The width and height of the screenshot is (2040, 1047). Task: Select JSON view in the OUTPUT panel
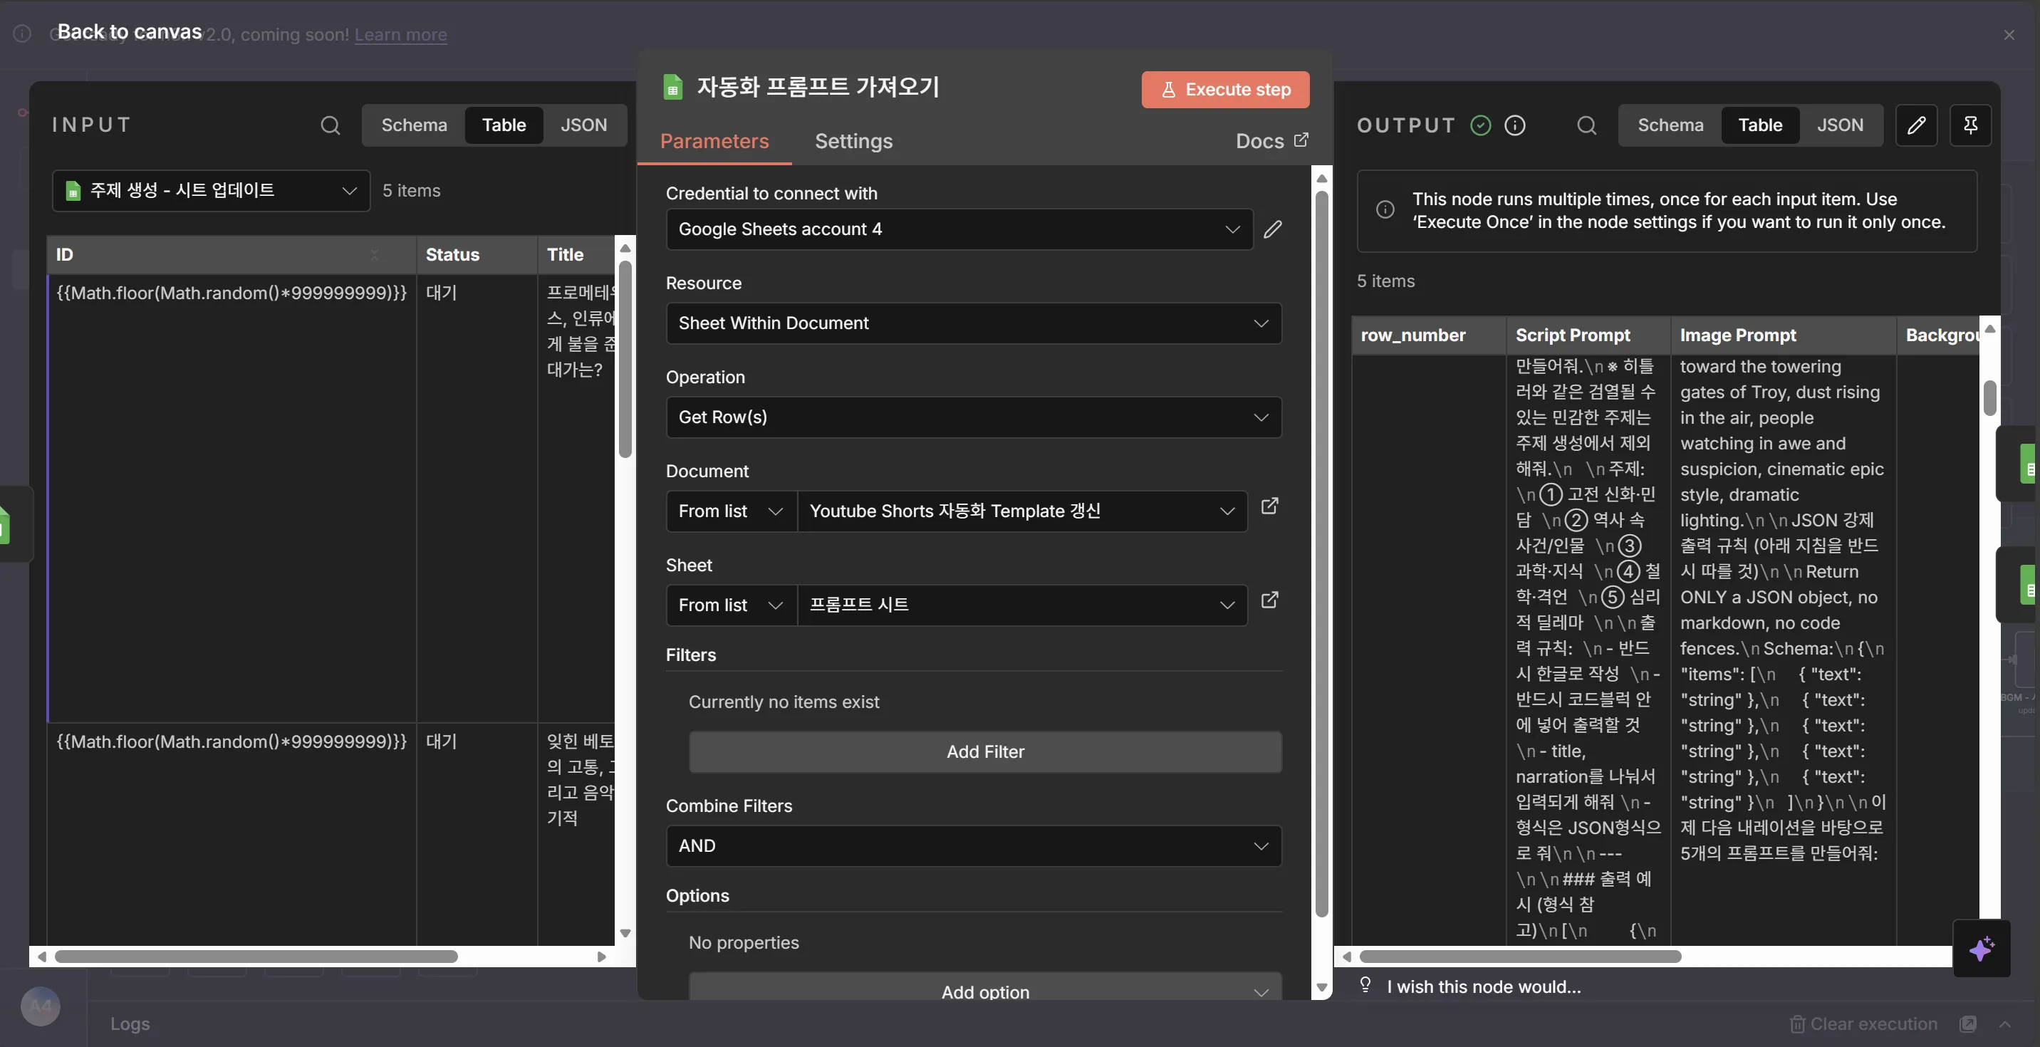pos(1841,125)
